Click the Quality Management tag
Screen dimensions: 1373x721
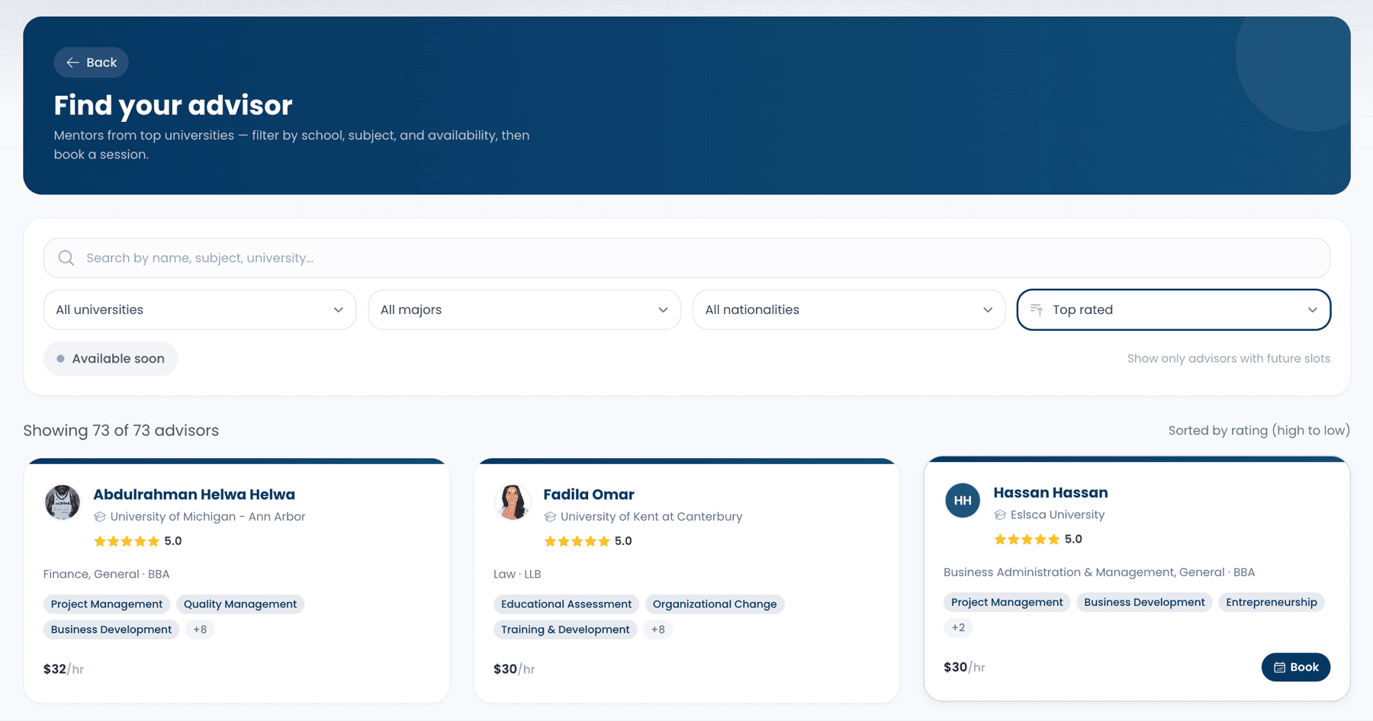click(240, 604)
